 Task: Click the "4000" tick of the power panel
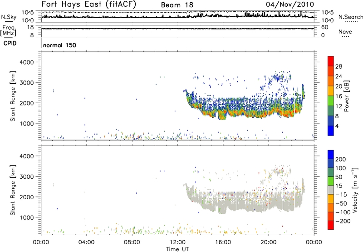pos(27,62)
